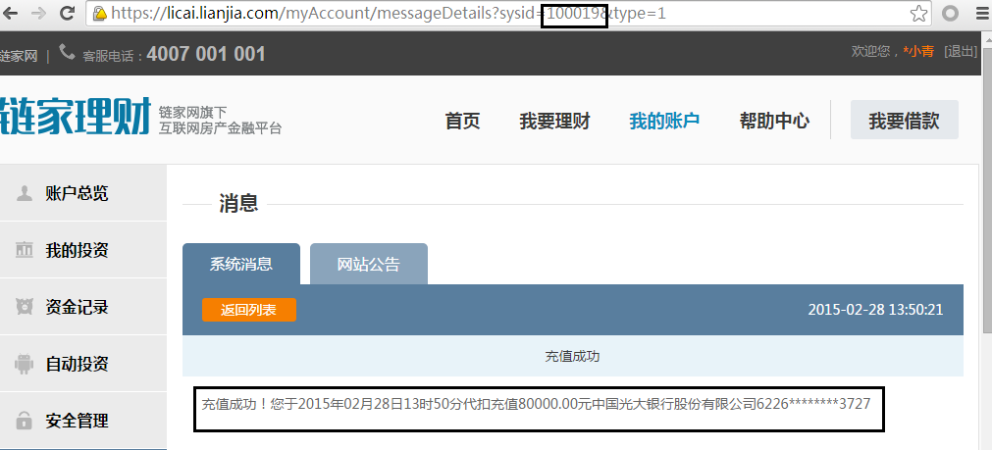Click the slogan 互联网房产金融平台
The image size is (992, 450).
click(x=220, y=128)
